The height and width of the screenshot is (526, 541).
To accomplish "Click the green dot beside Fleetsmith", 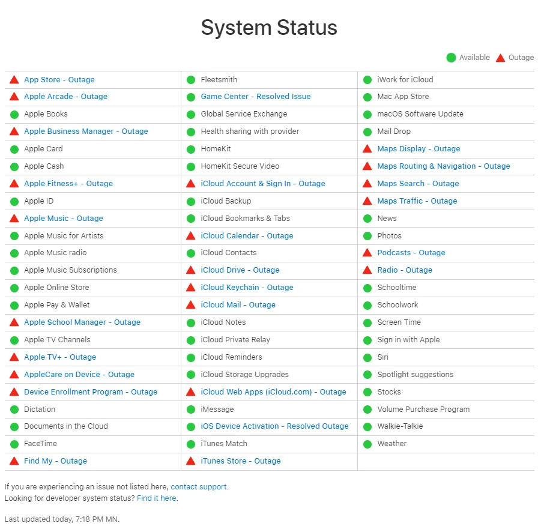I will point(191,80).
